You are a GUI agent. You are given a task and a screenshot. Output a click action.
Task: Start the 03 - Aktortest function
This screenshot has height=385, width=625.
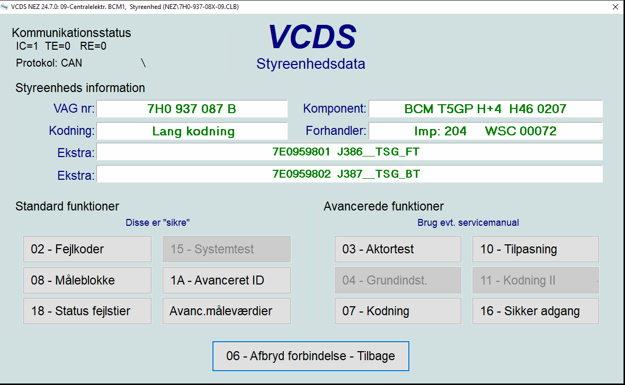coord(397,249)
